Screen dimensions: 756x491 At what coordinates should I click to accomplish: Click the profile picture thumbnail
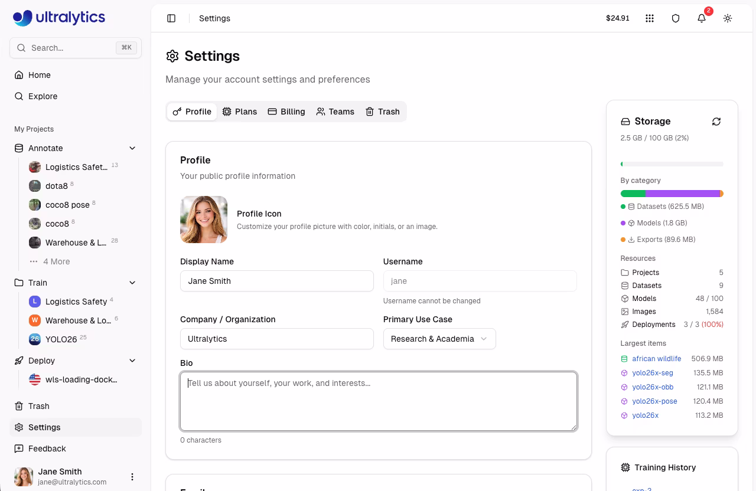[203, 220]
